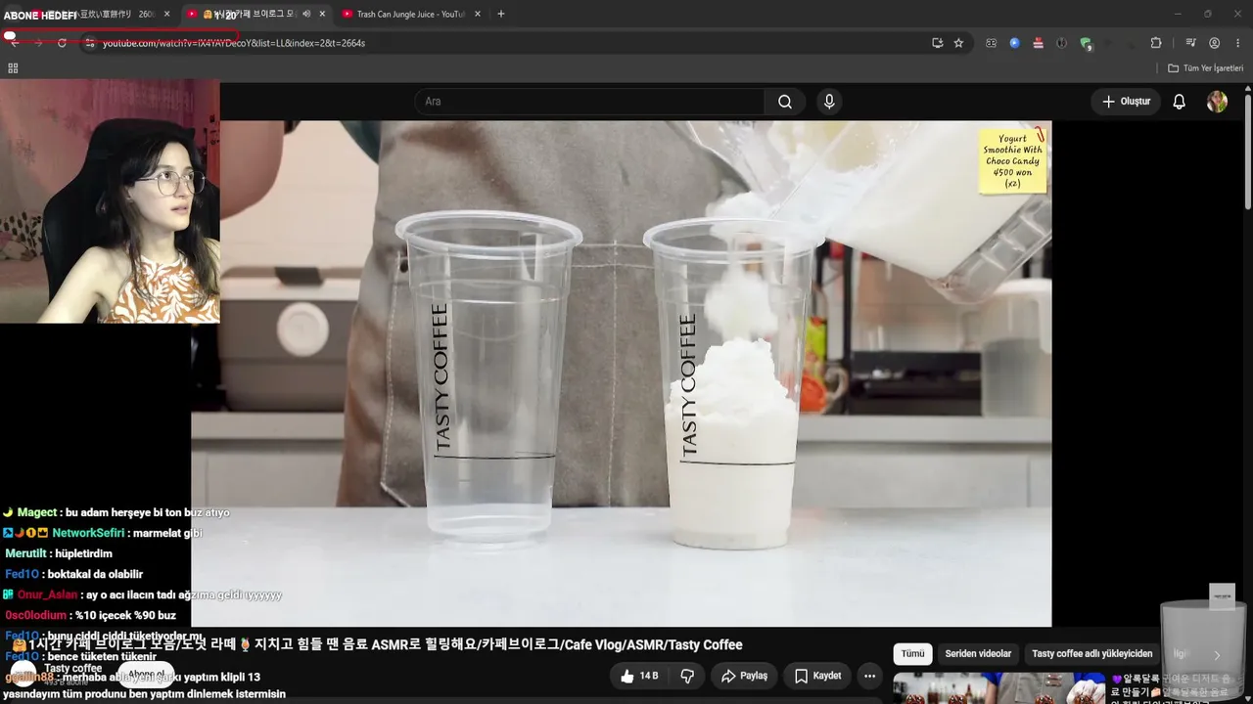Reload the YouTube page
The image size is (1253, 704).
tap(62, 43)
